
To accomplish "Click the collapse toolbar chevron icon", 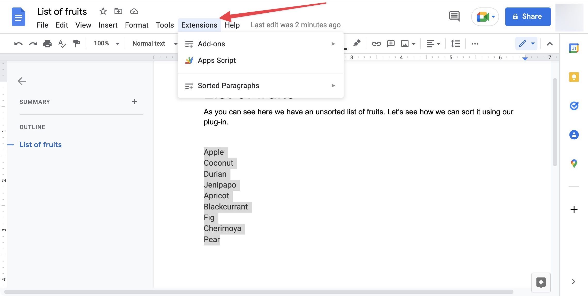I will tap(550, 44).
